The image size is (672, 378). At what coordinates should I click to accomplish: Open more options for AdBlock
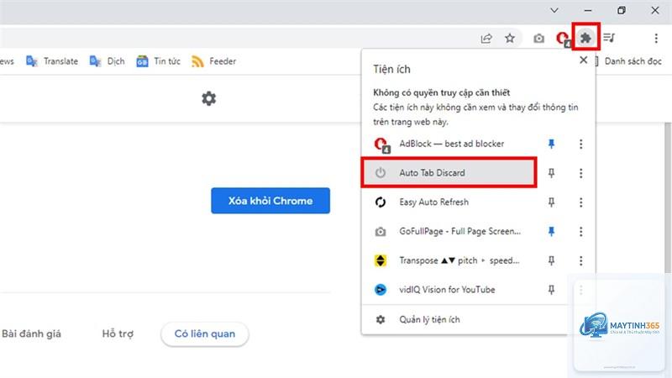580,144
